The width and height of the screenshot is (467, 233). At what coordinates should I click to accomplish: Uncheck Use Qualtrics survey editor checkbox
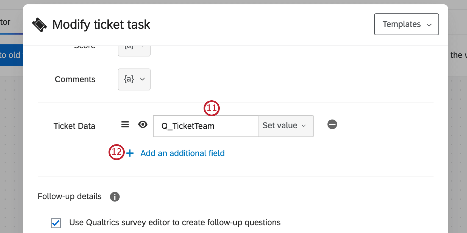click(56, 223)
